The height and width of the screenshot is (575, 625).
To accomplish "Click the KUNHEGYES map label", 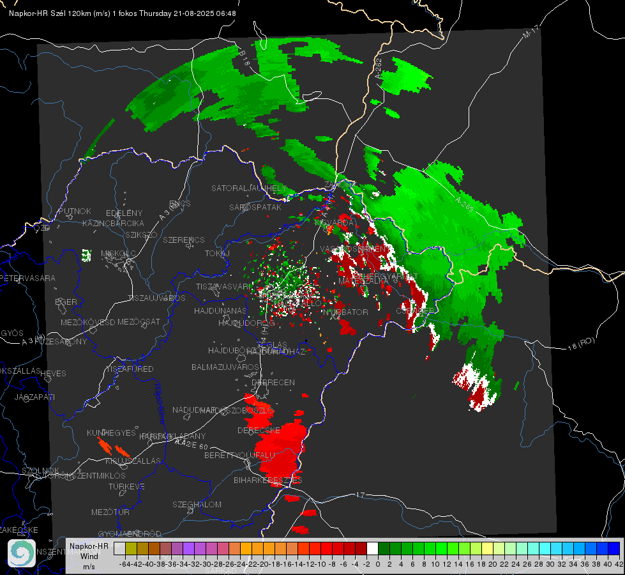I will pos(111,433).
